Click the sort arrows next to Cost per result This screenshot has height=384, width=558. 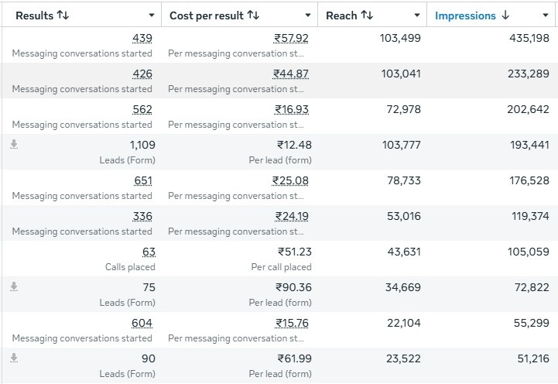pyautogui.click(x=252, y=15)
